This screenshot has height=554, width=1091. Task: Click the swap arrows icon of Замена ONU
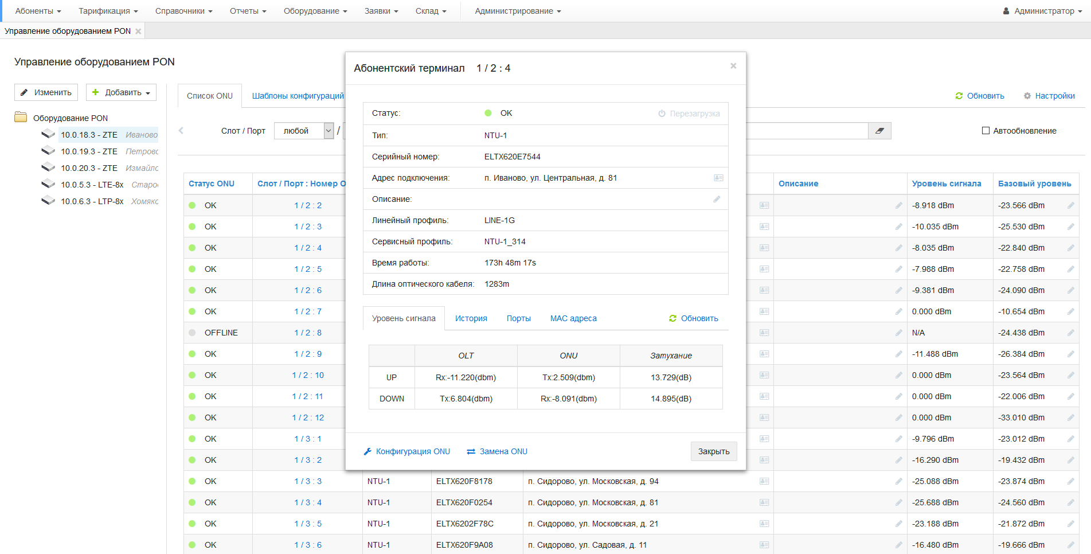471,451
